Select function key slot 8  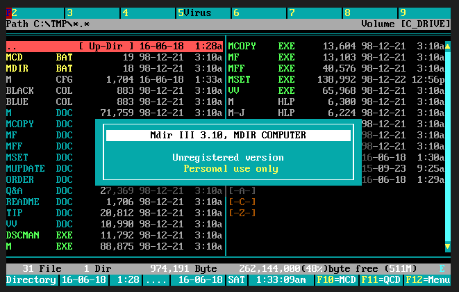(x=370, y=13)
